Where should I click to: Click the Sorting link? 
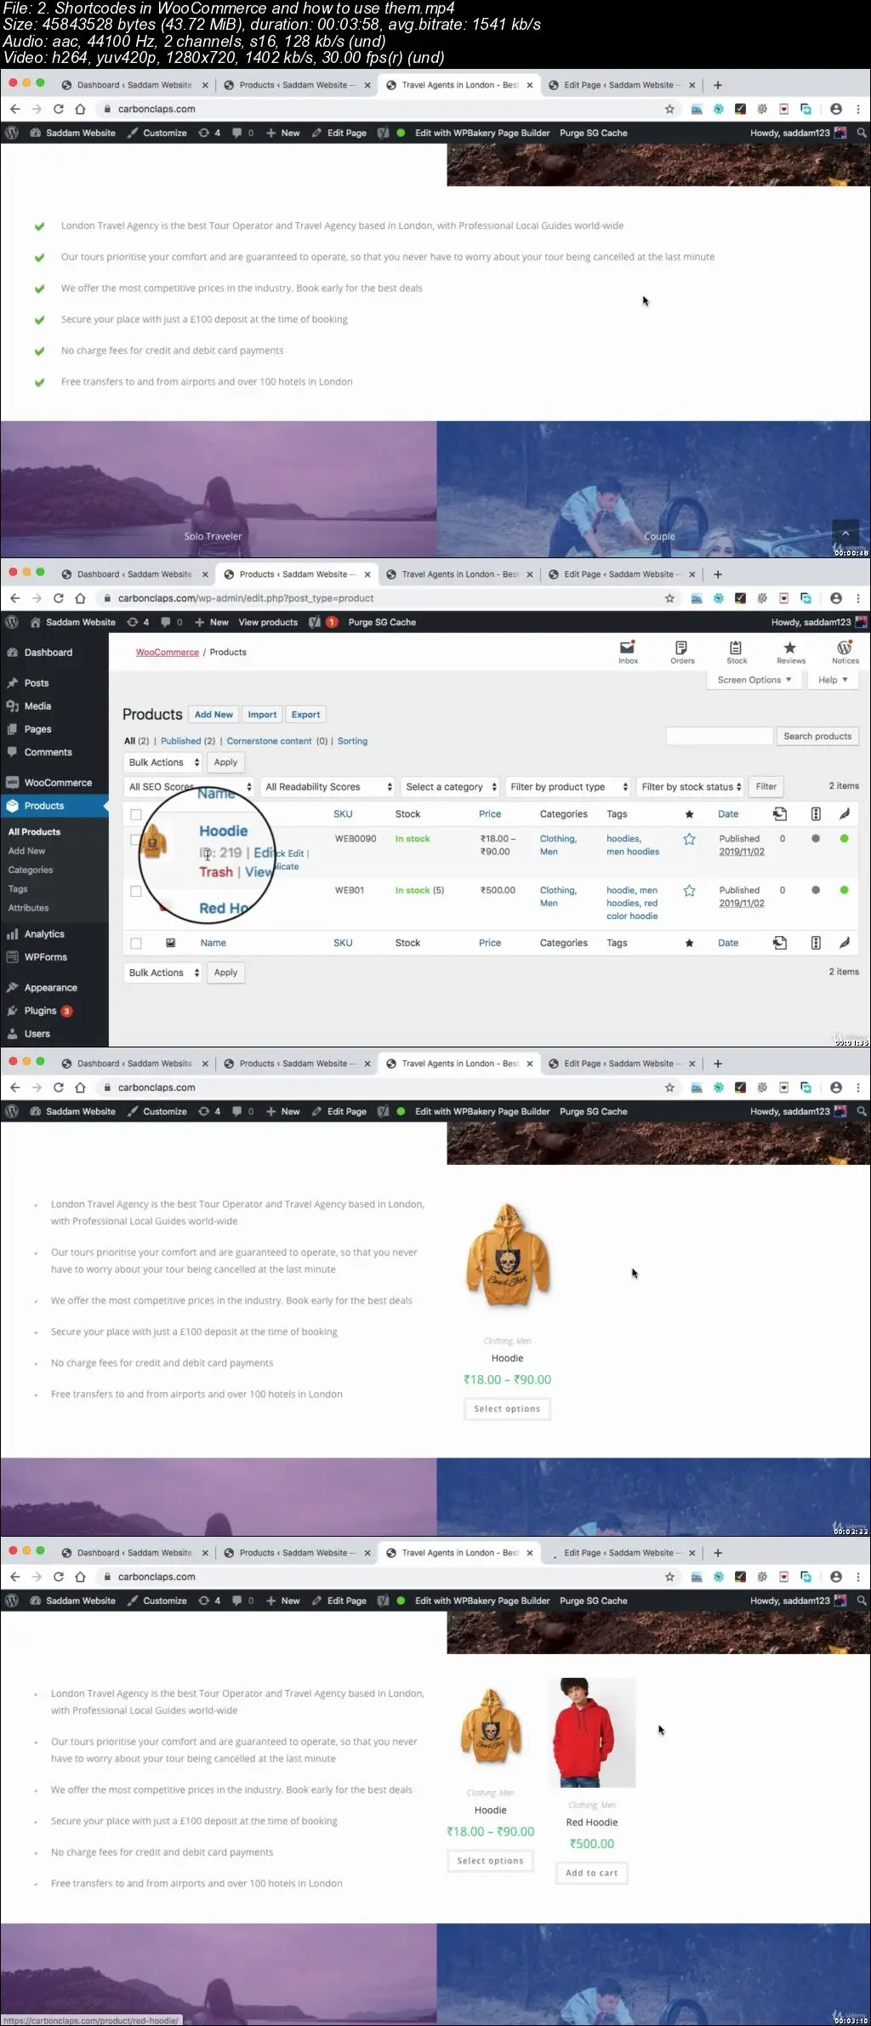[352, 741]
